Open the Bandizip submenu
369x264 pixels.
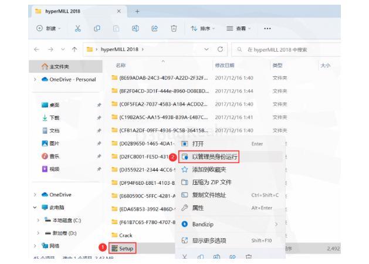click(x=230, y=224)
